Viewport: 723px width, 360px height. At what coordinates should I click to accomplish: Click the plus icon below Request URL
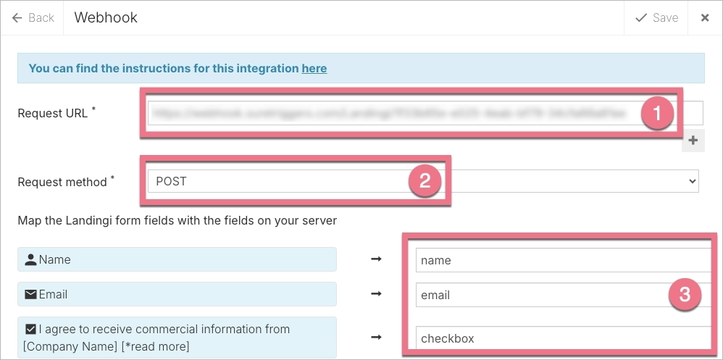coord(693,141)
